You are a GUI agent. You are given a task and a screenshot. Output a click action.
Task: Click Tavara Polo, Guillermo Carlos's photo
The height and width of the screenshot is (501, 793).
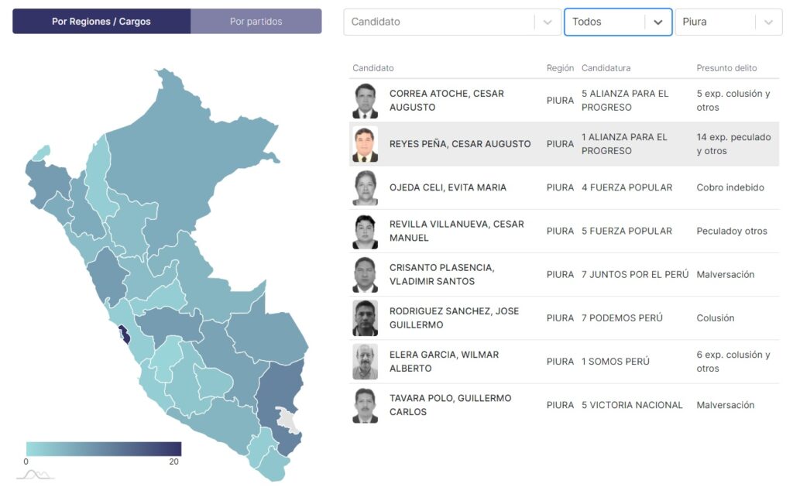[365, 405]
